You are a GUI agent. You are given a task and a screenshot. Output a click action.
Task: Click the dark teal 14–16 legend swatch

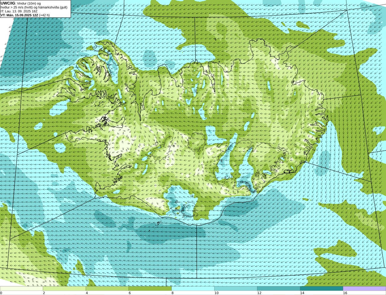pos(322,288)
